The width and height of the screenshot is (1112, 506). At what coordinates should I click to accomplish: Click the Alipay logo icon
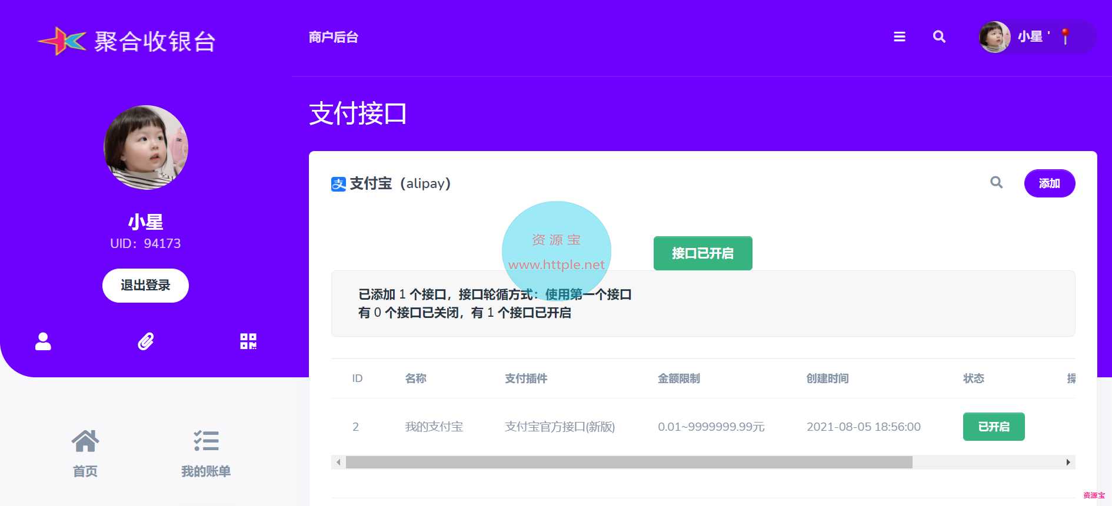338,184
